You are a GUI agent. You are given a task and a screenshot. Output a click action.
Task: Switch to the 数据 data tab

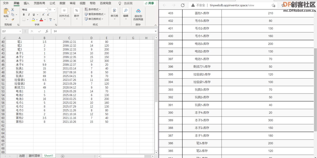point(63,3)
